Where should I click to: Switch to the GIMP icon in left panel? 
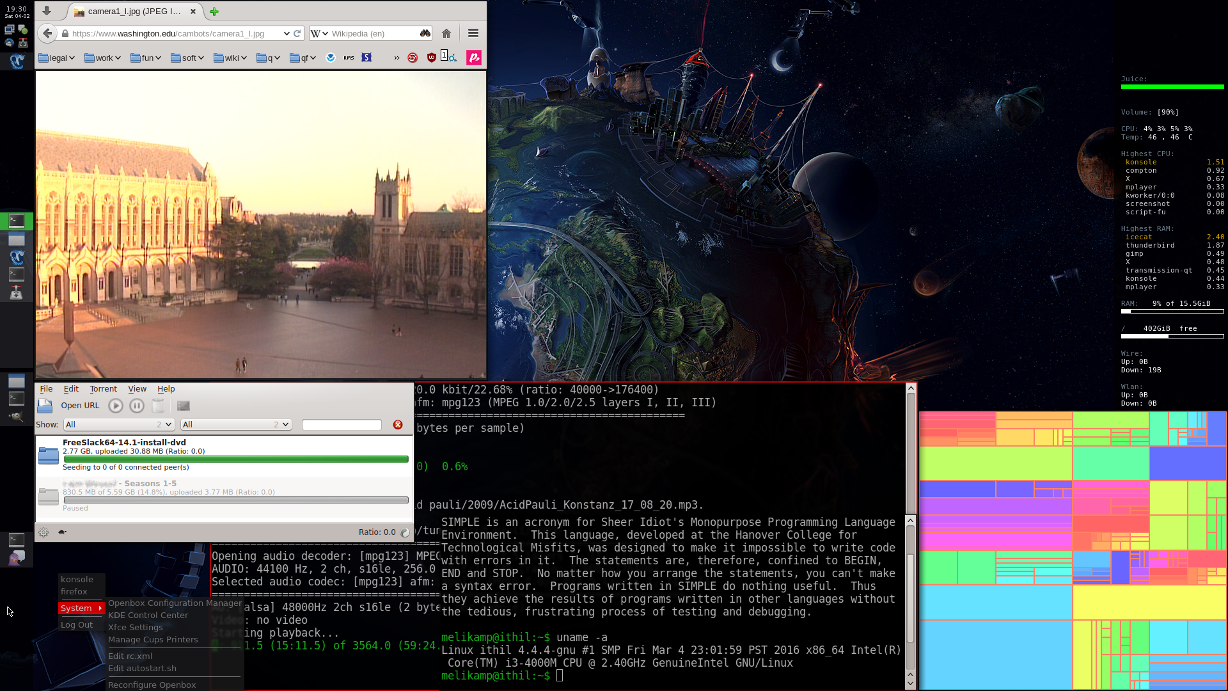(x=17, y=417)
